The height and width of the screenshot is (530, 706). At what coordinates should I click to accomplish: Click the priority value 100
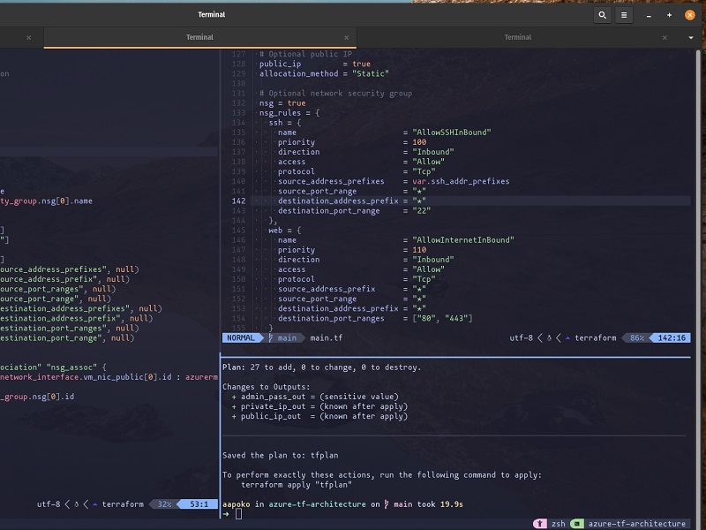pyautogui.click(x=419, y=142)
